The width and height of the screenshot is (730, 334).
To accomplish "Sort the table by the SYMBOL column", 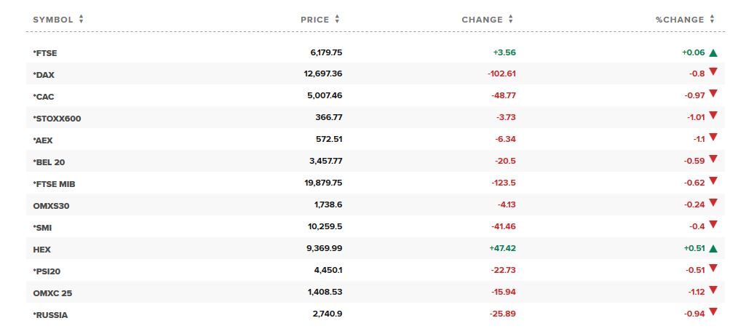I will tap(81, 19).
